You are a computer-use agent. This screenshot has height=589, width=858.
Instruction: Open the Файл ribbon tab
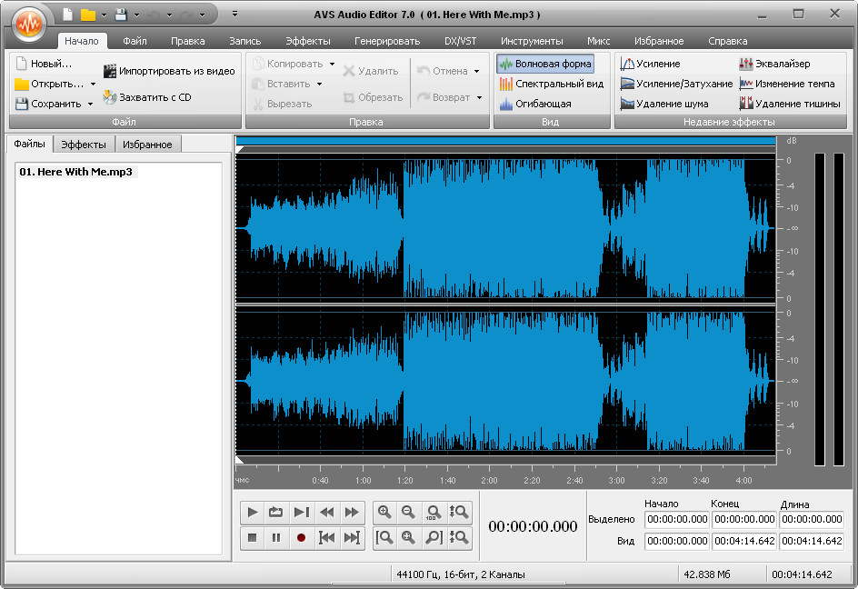[135, 41]
